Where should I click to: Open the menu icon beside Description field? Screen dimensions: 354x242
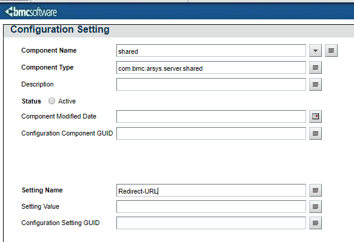[315, 84]
